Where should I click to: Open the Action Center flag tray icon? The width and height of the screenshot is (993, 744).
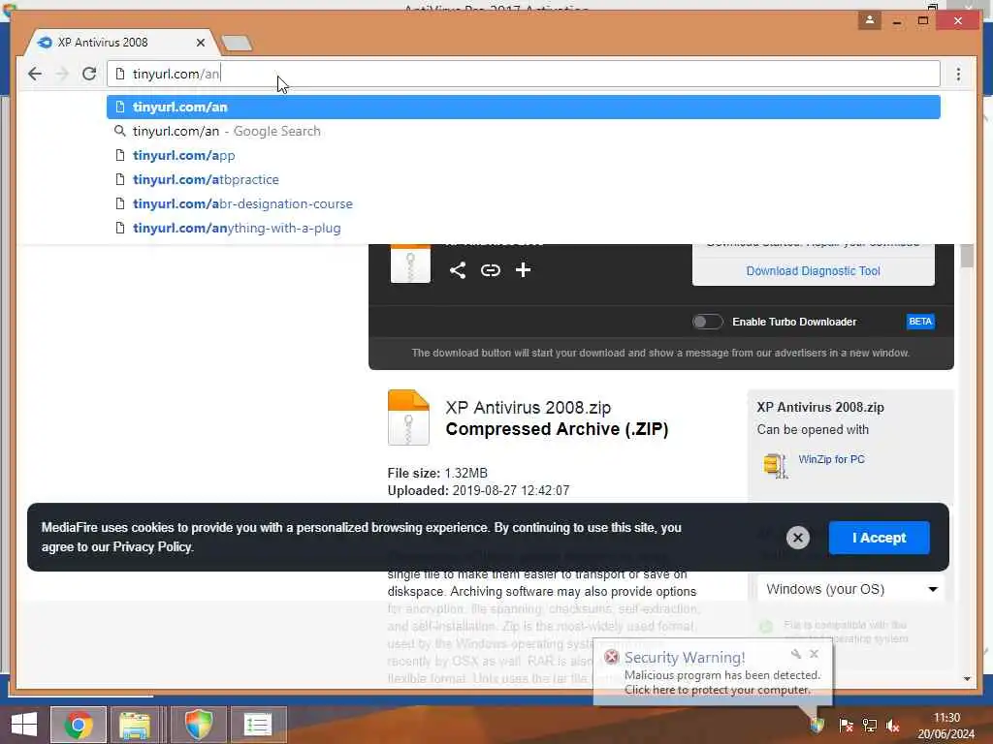tap(846, 726)
